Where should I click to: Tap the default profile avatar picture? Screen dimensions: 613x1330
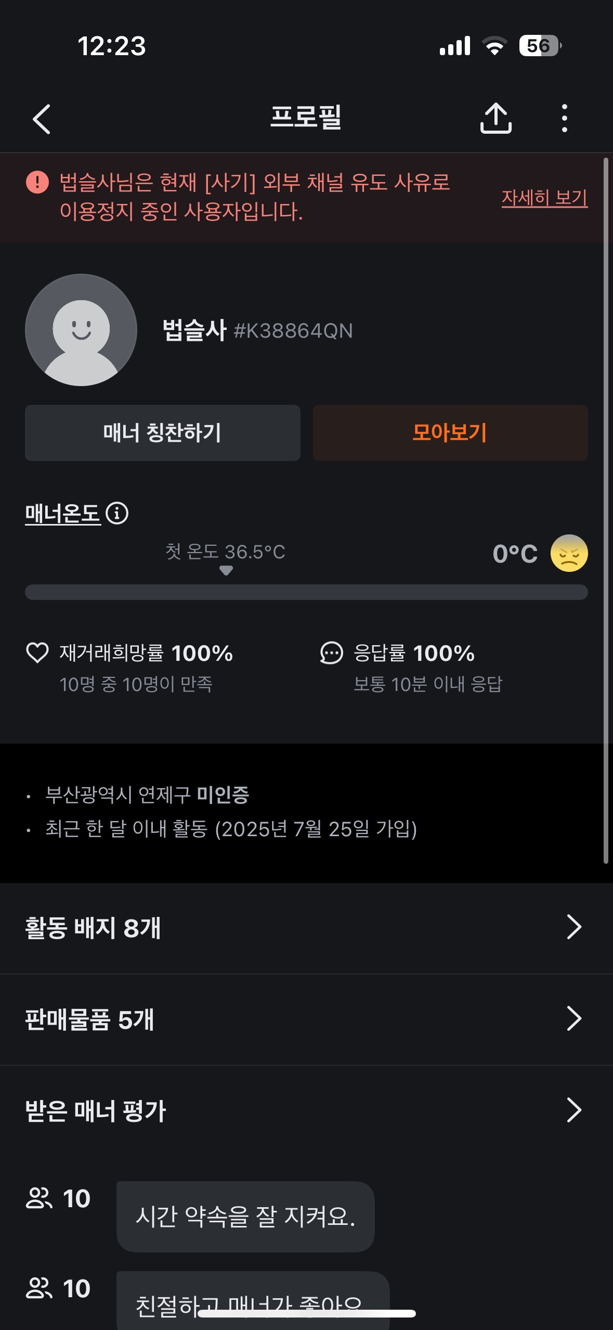(x=81, y=330)
